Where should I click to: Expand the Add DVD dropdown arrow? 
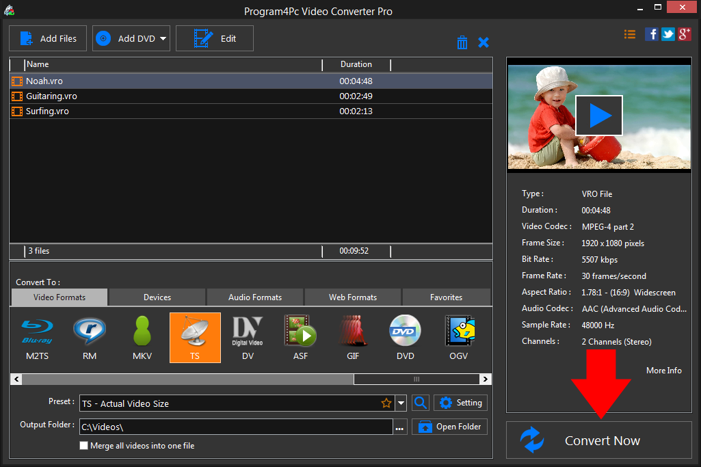point(163,39)
